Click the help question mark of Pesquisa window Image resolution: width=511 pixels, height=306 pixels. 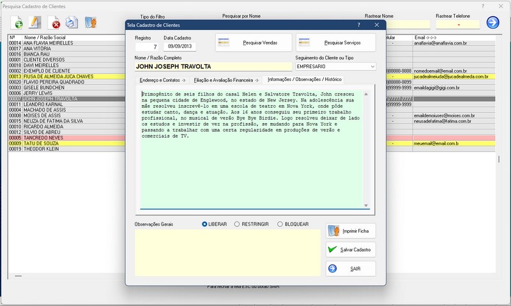483,6
